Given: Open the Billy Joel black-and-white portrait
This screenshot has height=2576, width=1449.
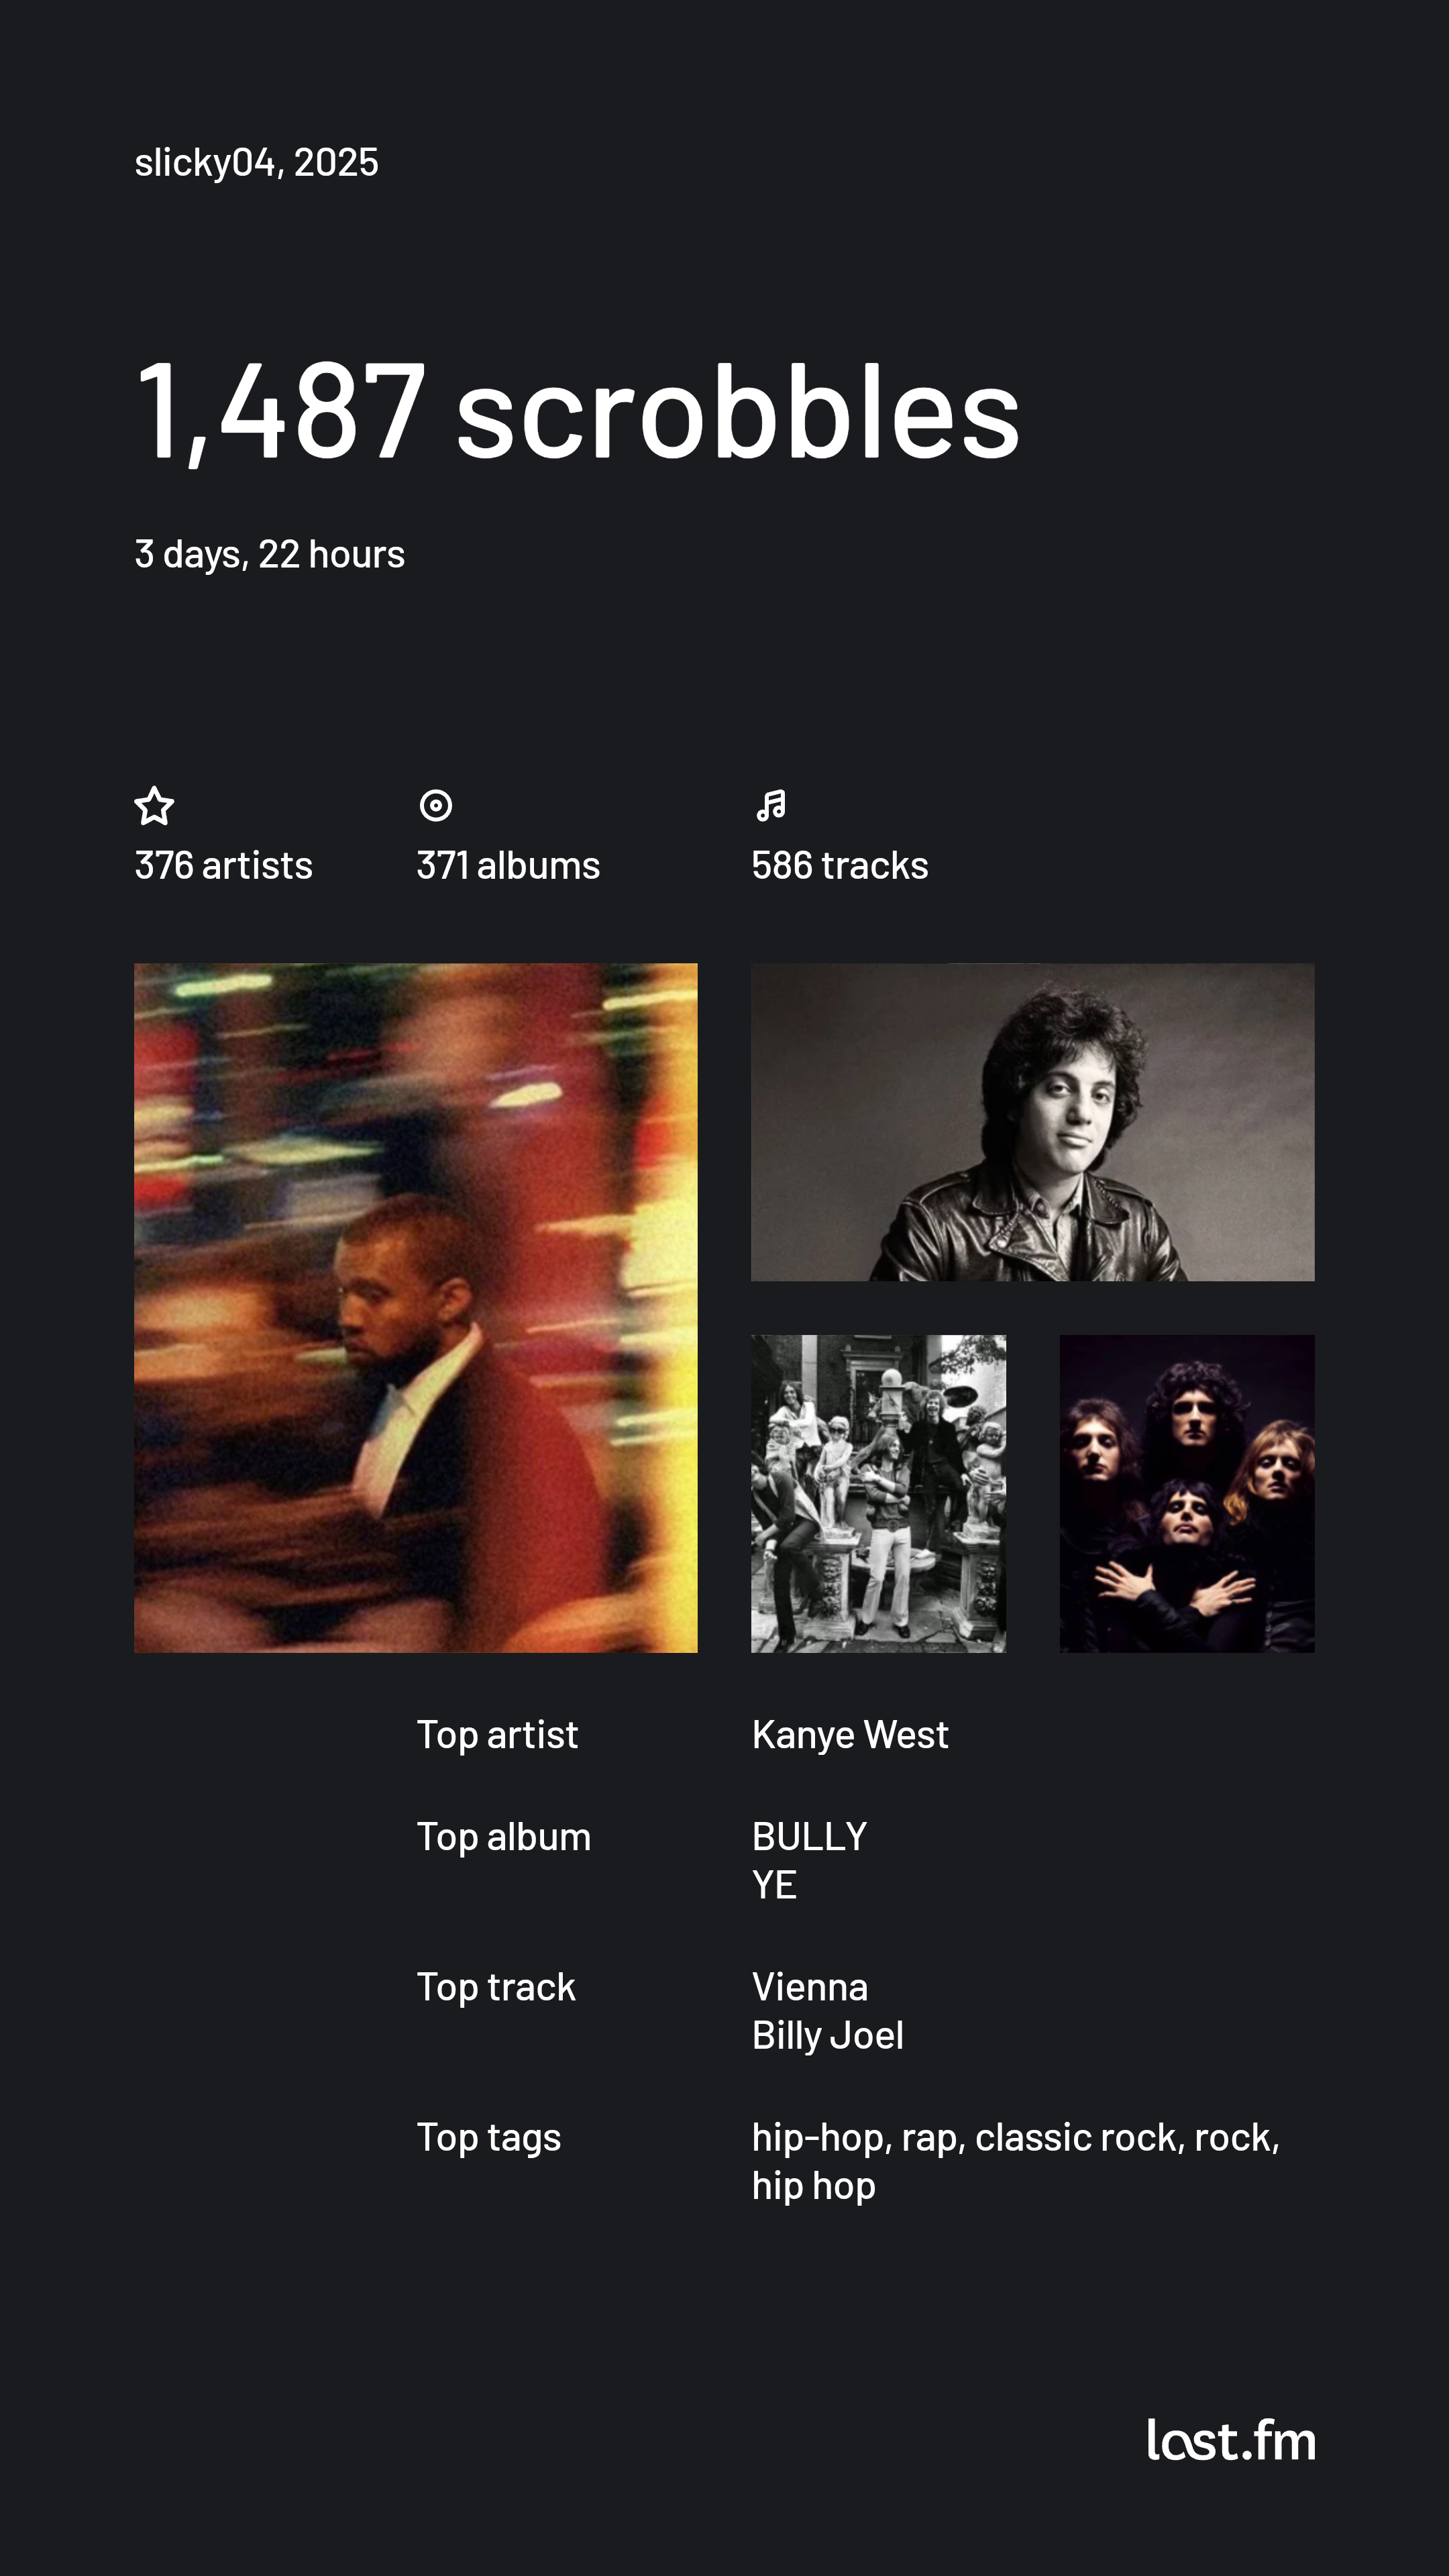Looking at the screenshot, I should pyautogui.click(x=1033, y=1122).
